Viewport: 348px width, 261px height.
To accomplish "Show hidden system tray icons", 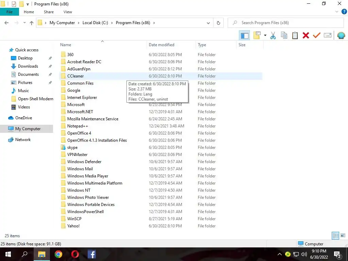I will click(x=280, y=254).
